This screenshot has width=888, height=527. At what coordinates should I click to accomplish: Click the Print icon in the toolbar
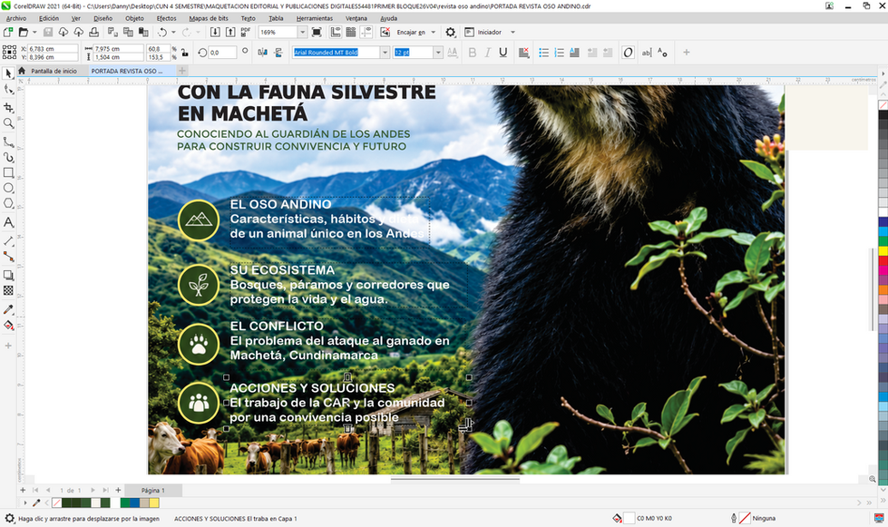tap(94, 33)
